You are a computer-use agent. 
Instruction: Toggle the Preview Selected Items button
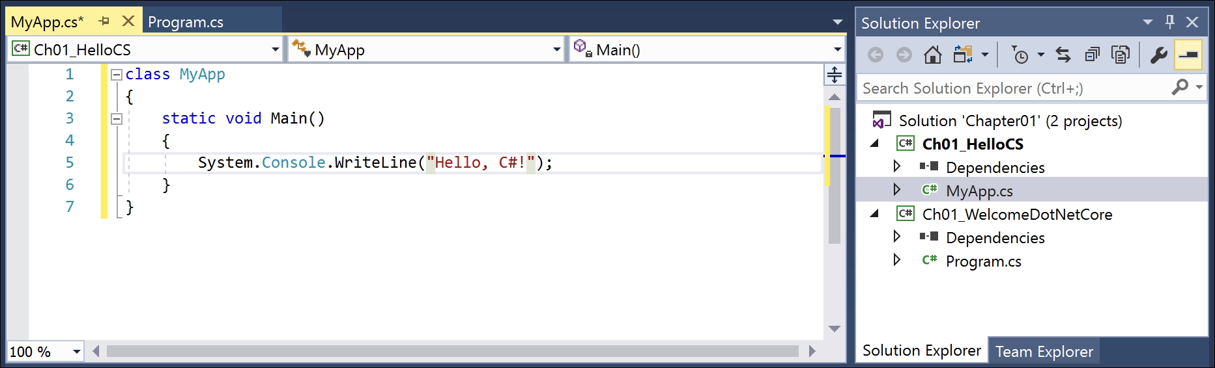pyautogui.click(x=1188, y=55)
